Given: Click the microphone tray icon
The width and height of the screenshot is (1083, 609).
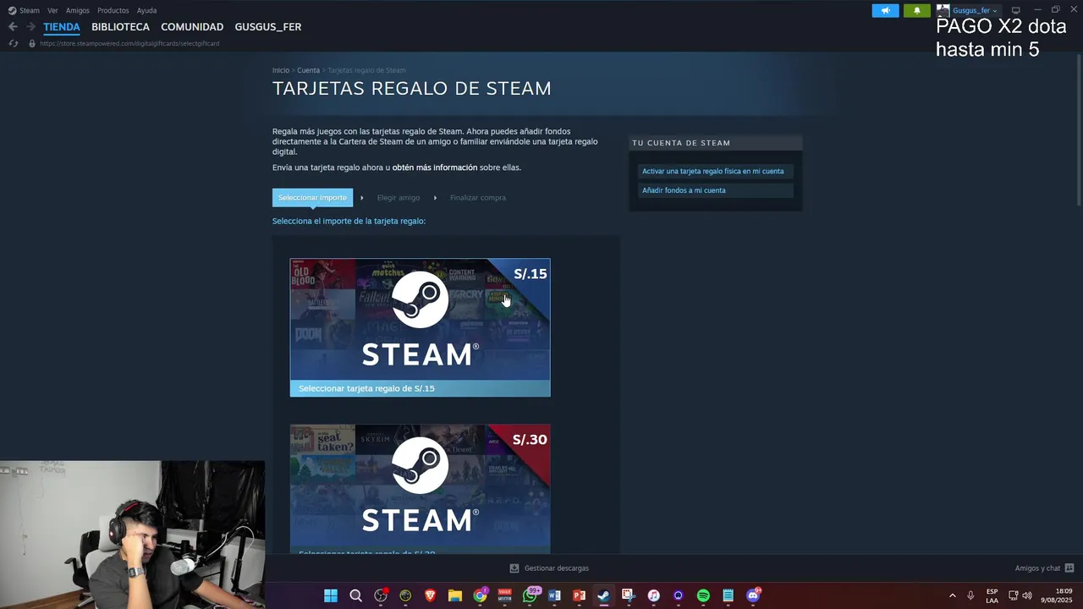Looking at the screenshot, I should point(970,595).
